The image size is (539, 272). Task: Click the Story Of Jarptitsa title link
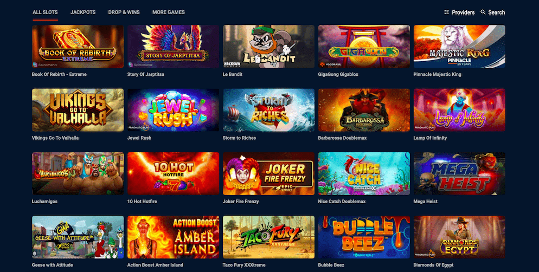[146, 74]
